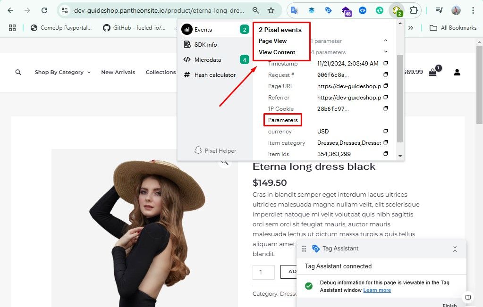The image size is (483, 307).
Task: Collapse the Tag Assistant panel
Action: pyautogui.click(x=455, y=249)
